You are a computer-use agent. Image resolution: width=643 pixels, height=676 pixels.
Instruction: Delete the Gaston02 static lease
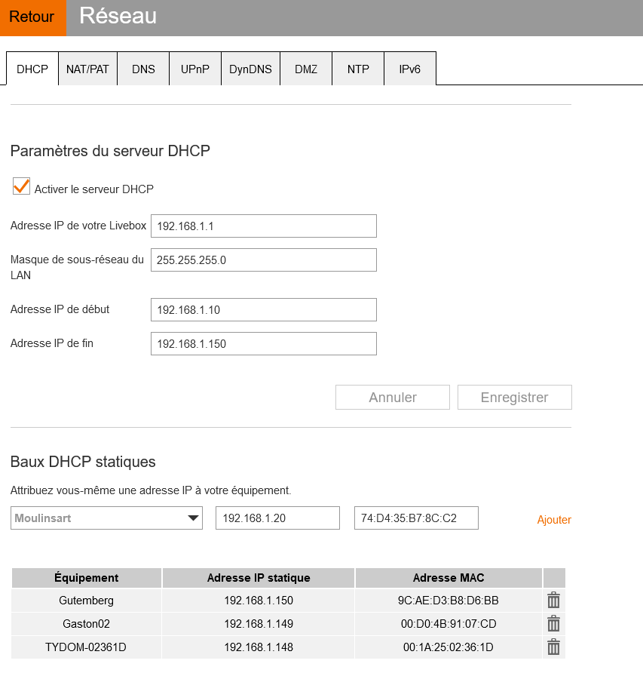pyautogui.click(x=553, y=624)
